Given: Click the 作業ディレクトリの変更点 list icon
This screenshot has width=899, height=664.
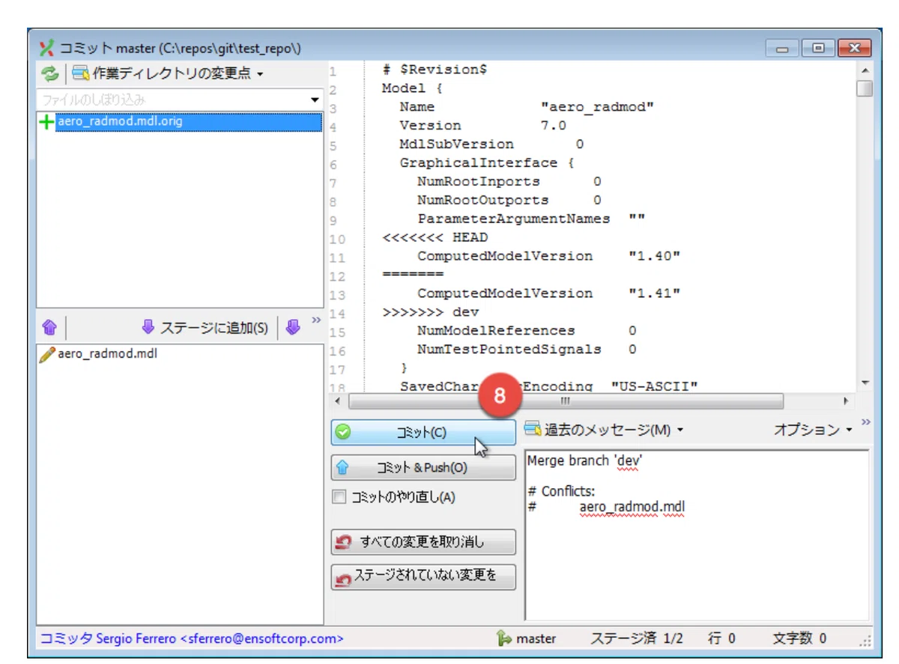Looking at the screenshot, I should pos(80,73).
